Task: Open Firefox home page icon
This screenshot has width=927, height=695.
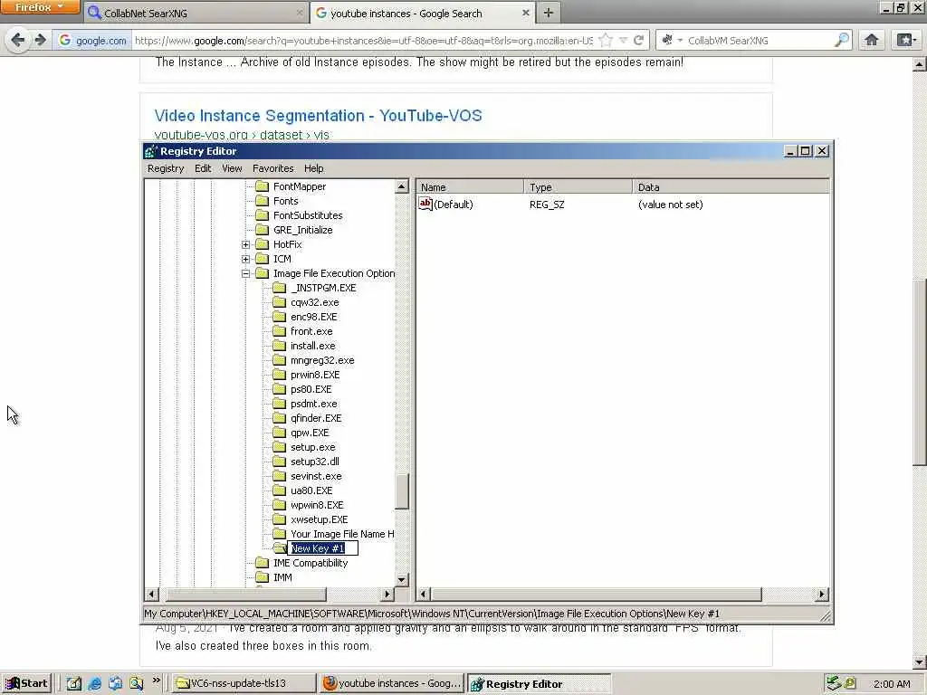Action: tap(872, 40)
